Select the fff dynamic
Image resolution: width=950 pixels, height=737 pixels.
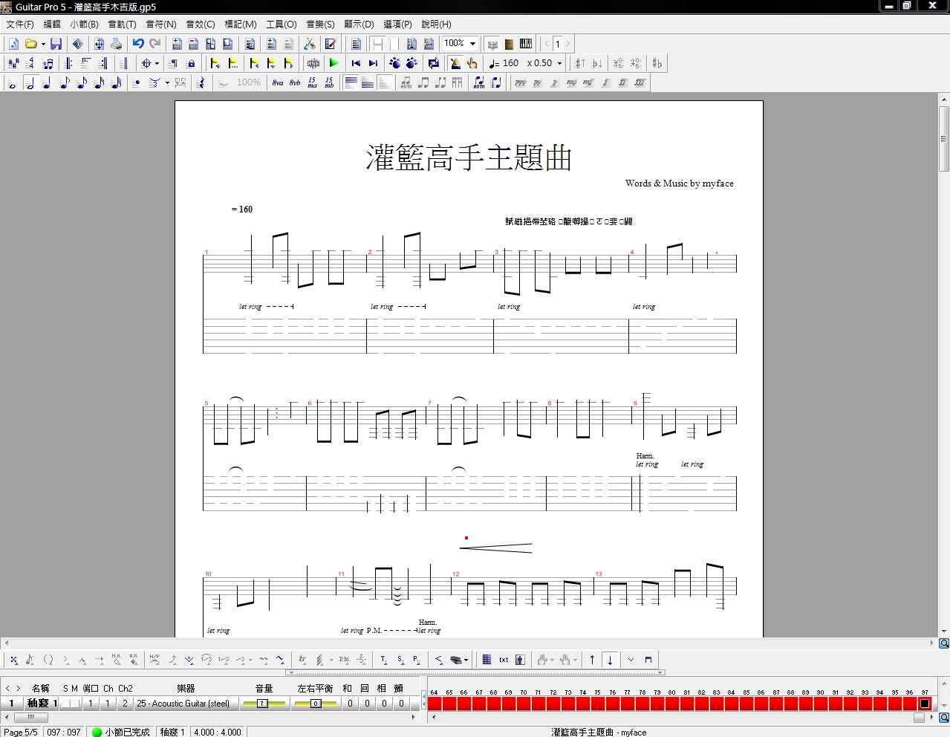(x=640, y=82)
